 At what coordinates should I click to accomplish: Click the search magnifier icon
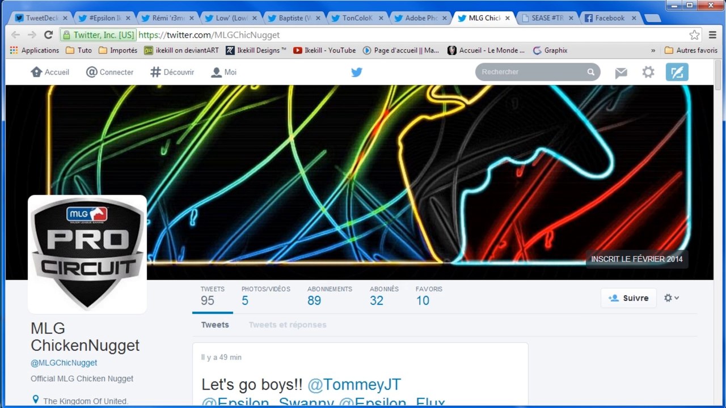pos(591,72)
